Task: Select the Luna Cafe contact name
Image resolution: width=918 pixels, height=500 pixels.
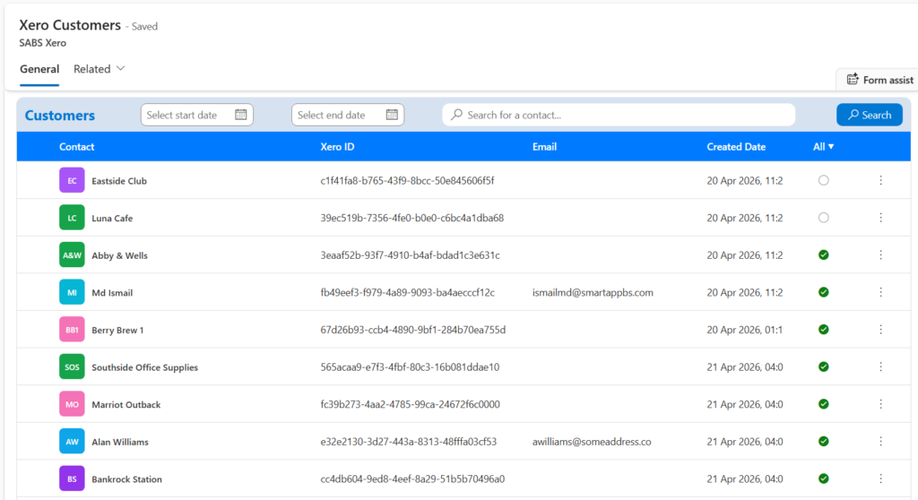Action: (112, 219)
